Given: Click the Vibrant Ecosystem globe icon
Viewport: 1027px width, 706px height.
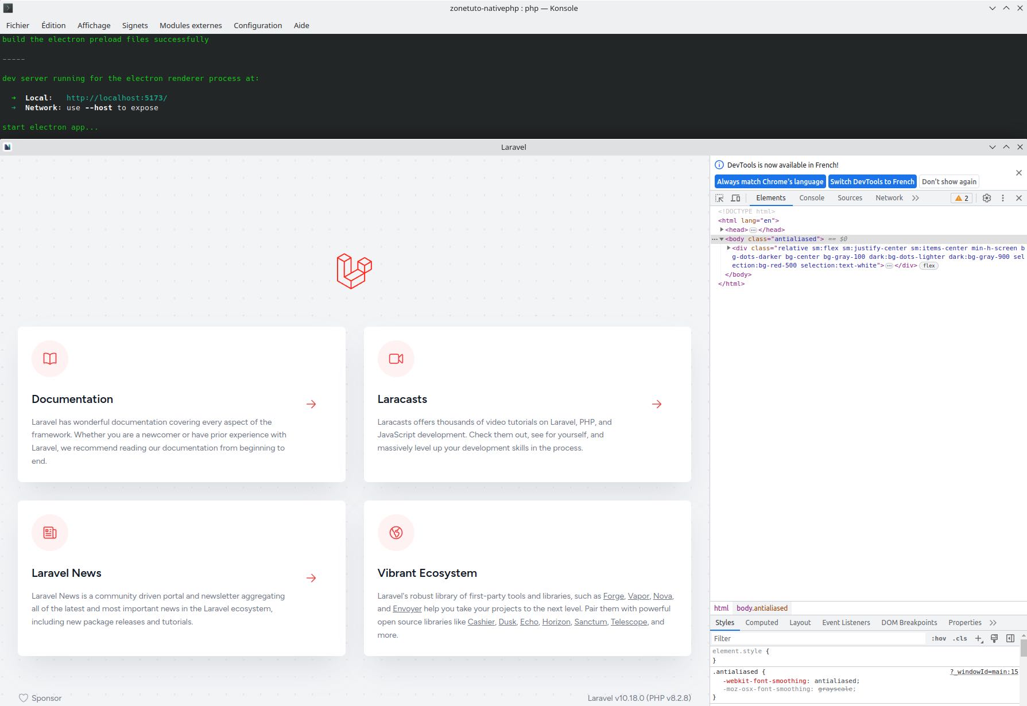Looking at the screenshot, I should (396, 532).
